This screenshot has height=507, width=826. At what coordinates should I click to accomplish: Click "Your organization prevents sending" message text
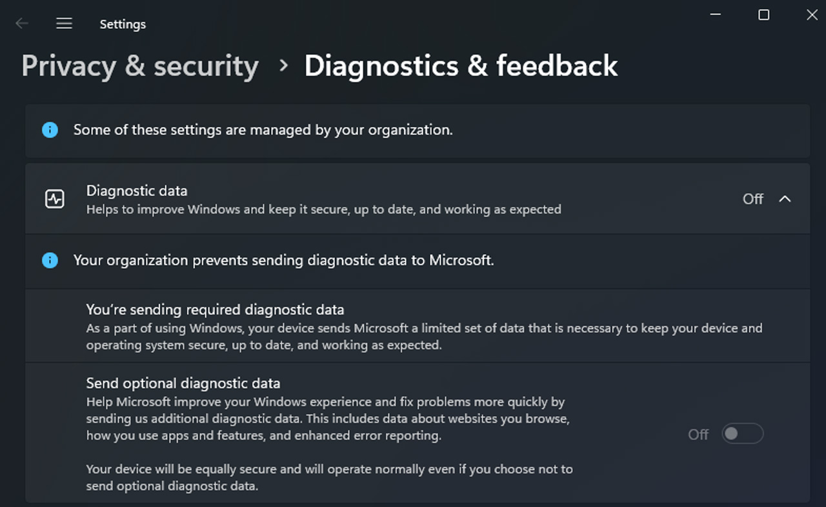tap(283, 261)
